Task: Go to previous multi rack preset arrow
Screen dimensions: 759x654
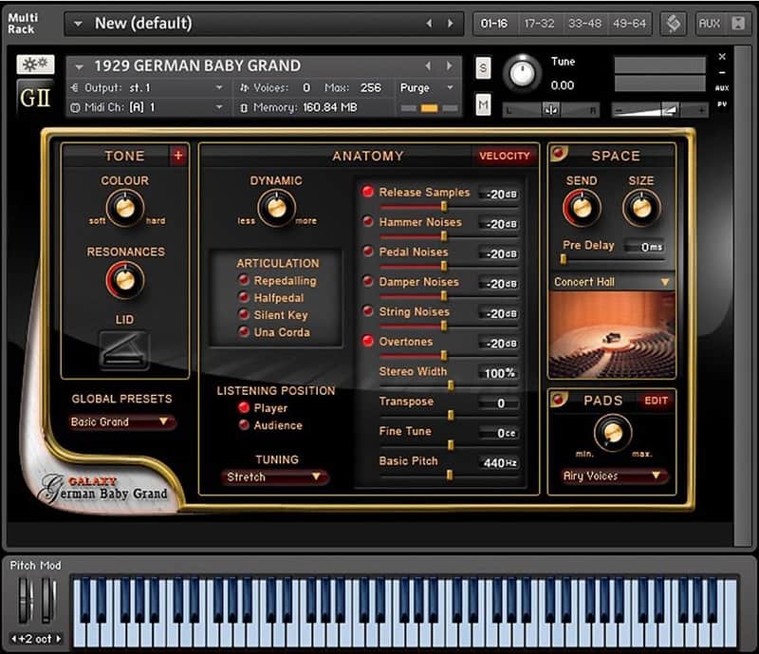Action: [429, 23]
